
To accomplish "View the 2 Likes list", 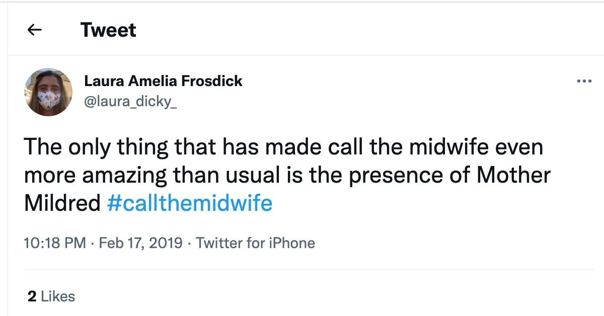I will [x=51, y=296].
